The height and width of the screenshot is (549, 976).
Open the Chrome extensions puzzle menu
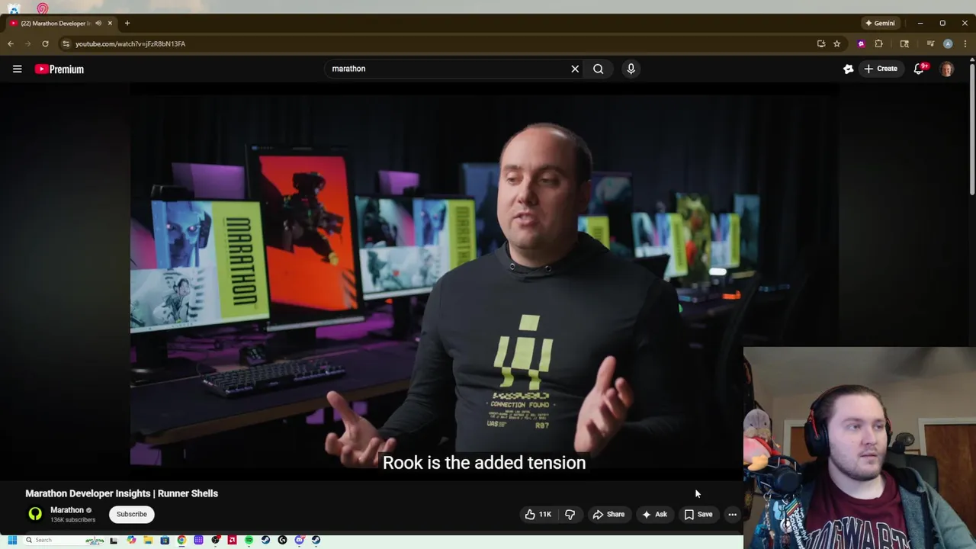coord(878,43)
